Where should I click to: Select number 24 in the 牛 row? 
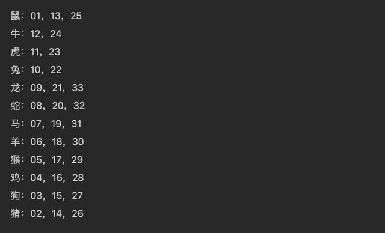(x=56, y=34)
